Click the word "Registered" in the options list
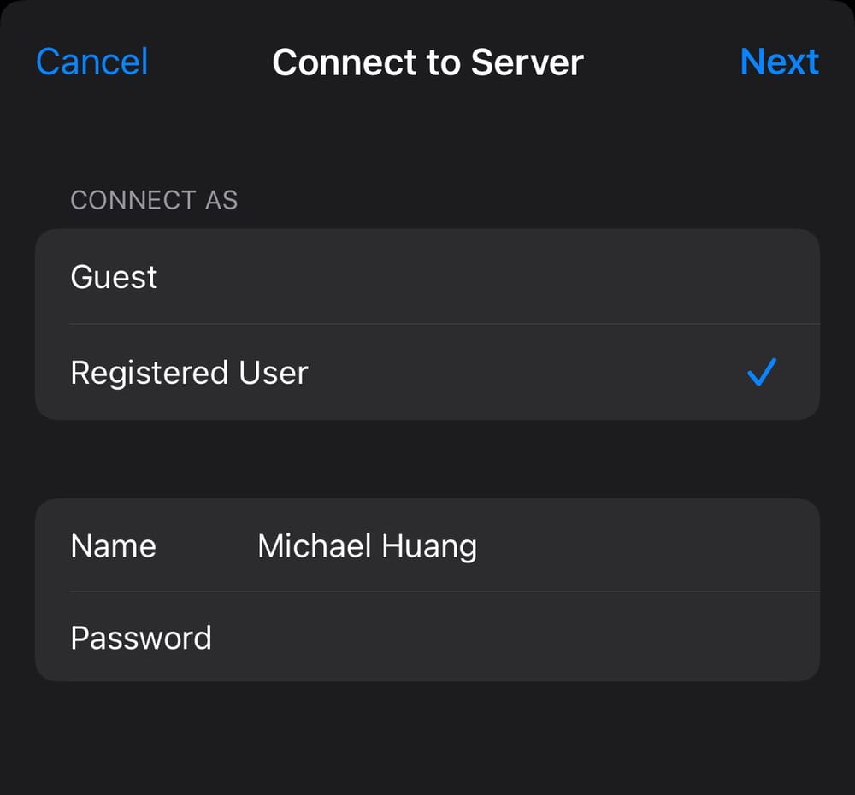This screenshot has height=795, width=855. pos(150,373)
